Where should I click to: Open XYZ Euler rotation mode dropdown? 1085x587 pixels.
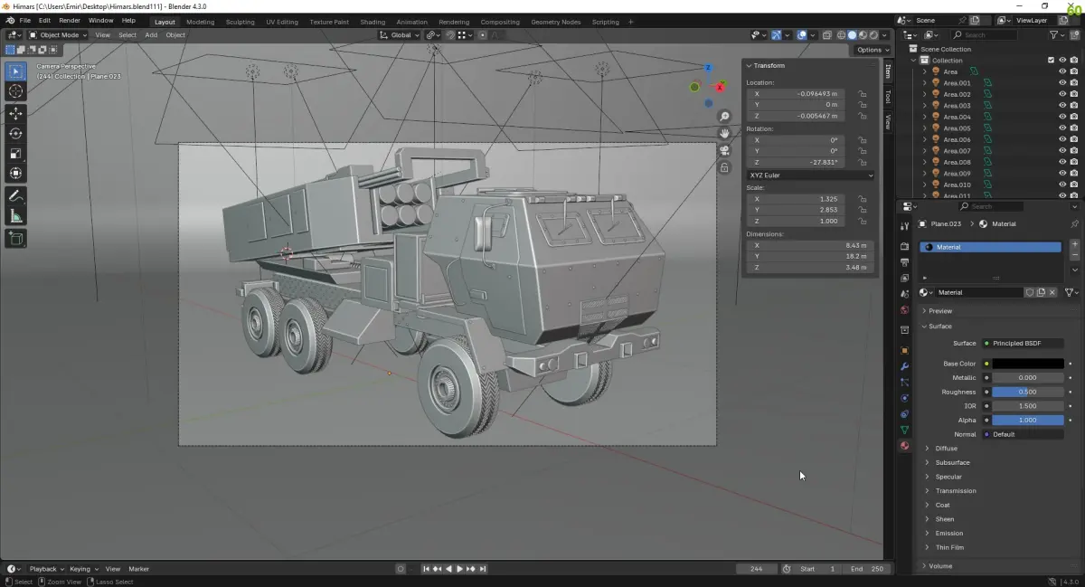(810, 175)
